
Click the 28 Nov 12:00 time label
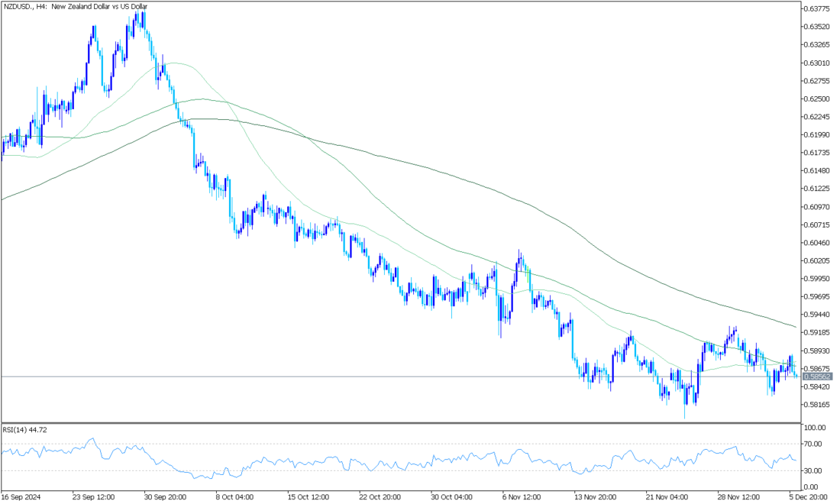click(740, 497)
